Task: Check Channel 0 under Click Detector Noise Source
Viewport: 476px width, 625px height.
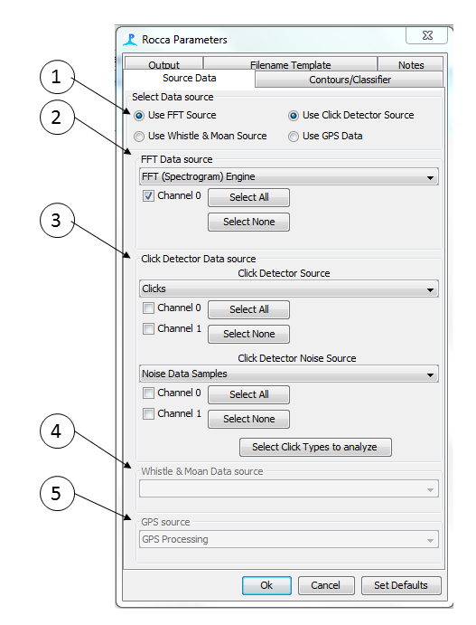Action: [148, 393]
